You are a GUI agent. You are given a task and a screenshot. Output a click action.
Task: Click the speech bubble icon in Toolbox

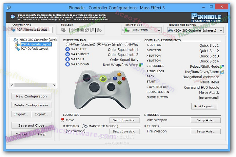[73, 30]
